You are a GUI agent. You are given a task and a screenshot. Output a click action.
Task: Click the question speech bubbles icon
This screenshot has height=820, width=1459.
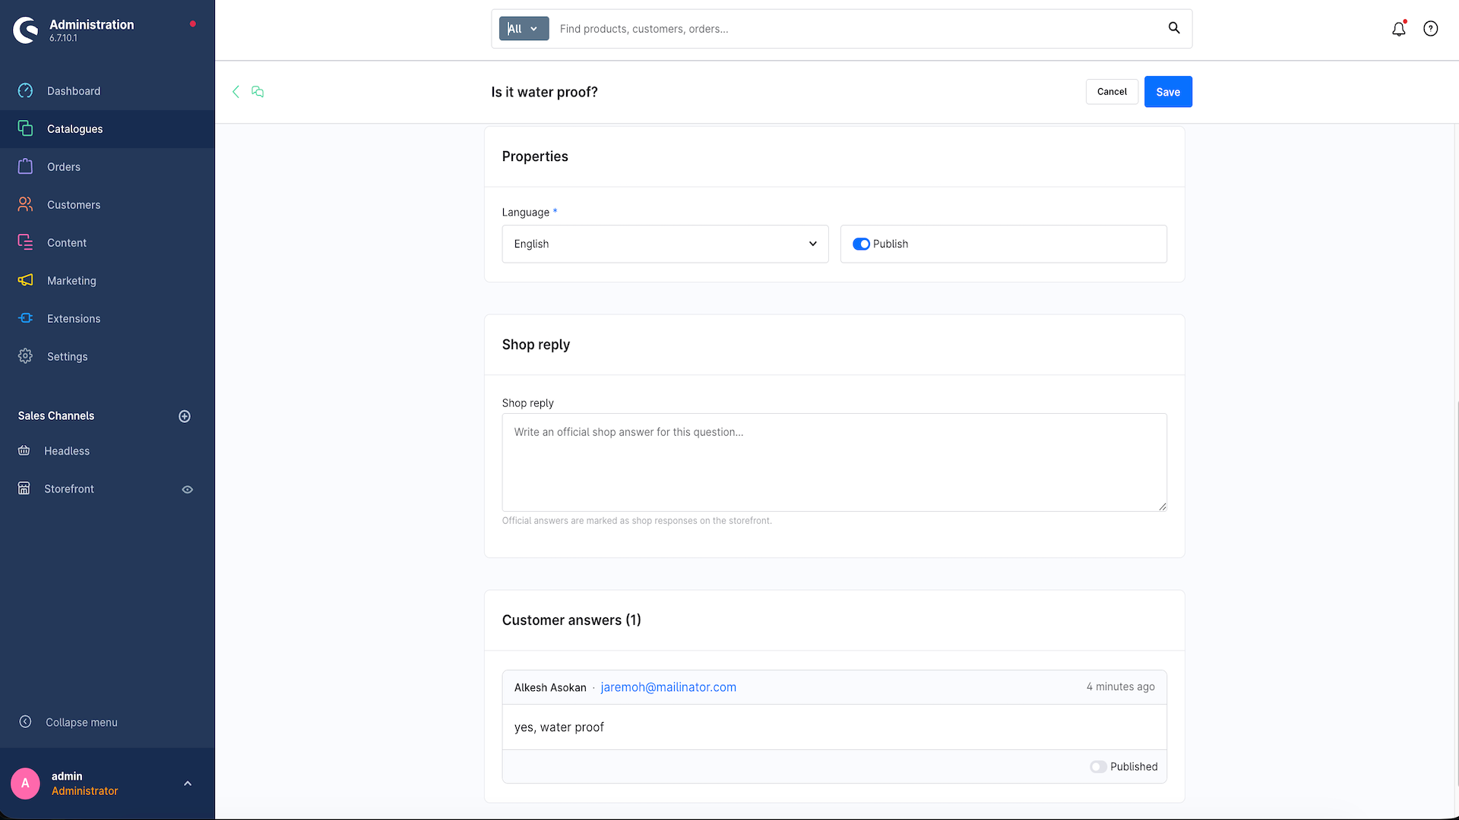coord(258,91)
